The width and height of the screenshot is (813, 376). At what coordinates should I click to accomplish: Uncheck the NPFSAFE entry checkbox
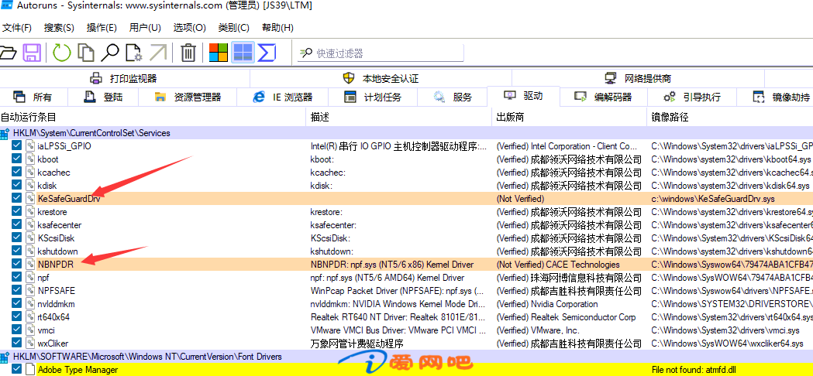16,291
